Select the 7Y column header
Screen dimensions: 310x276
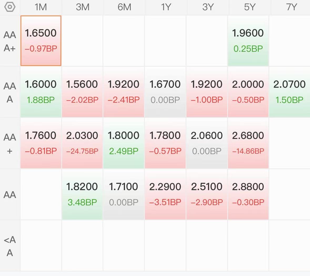click(291, 7)
